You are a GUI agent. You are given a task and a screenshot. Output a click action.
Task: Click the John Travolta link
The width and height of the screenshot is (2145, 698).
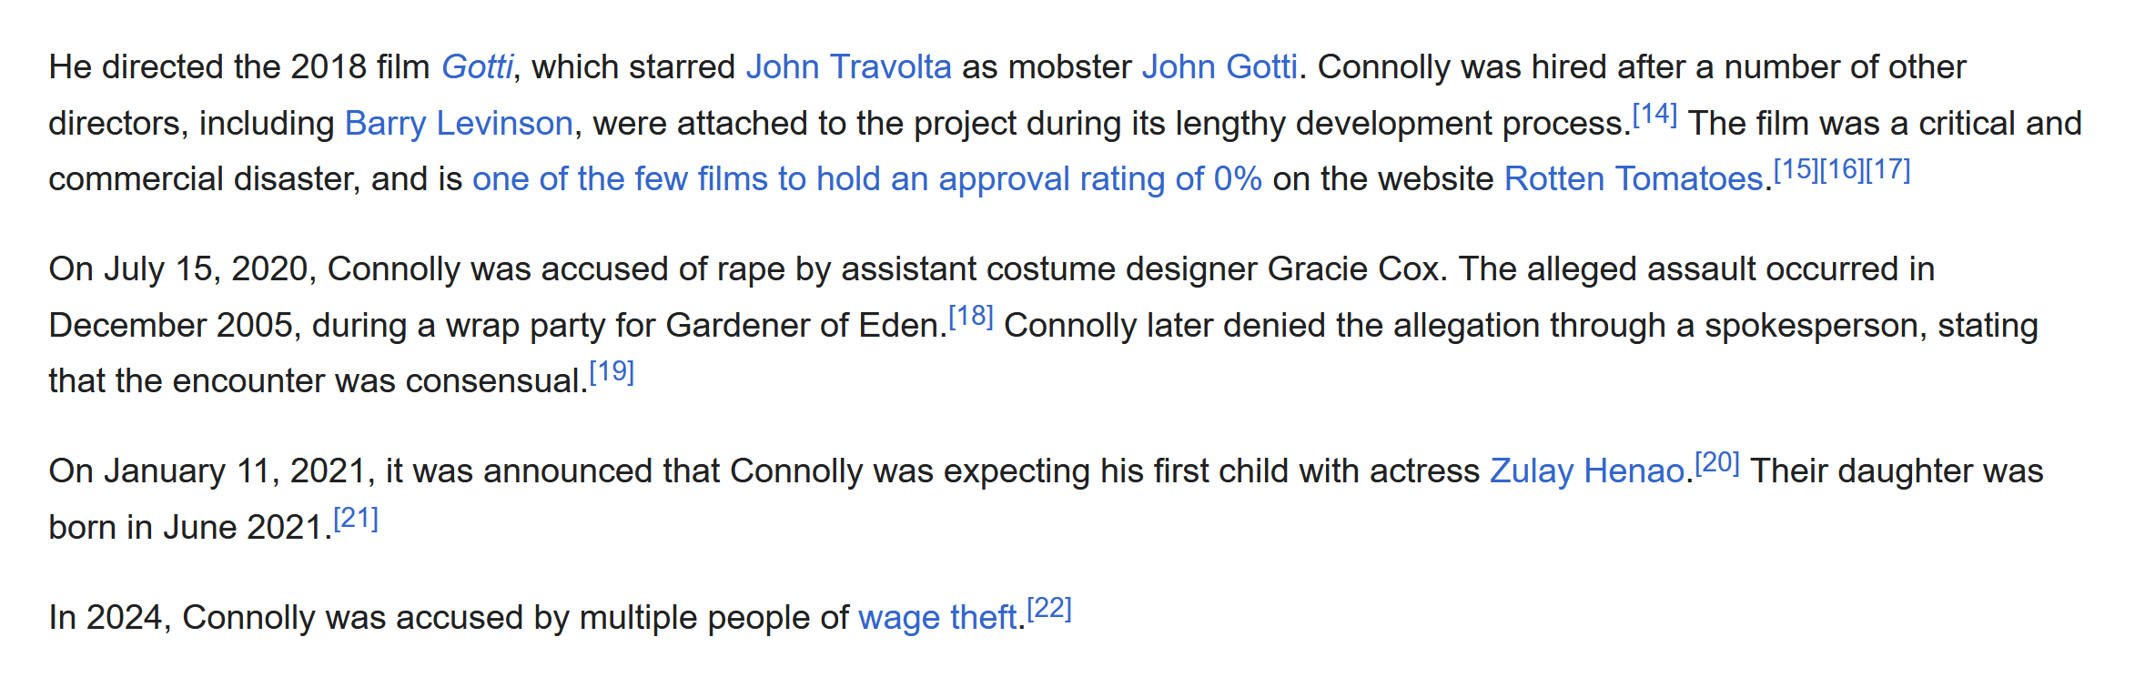click(x=848, y=67)
